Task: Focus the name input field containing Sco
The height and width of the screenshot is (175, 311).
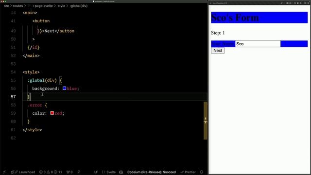Action: pos(258,44)
